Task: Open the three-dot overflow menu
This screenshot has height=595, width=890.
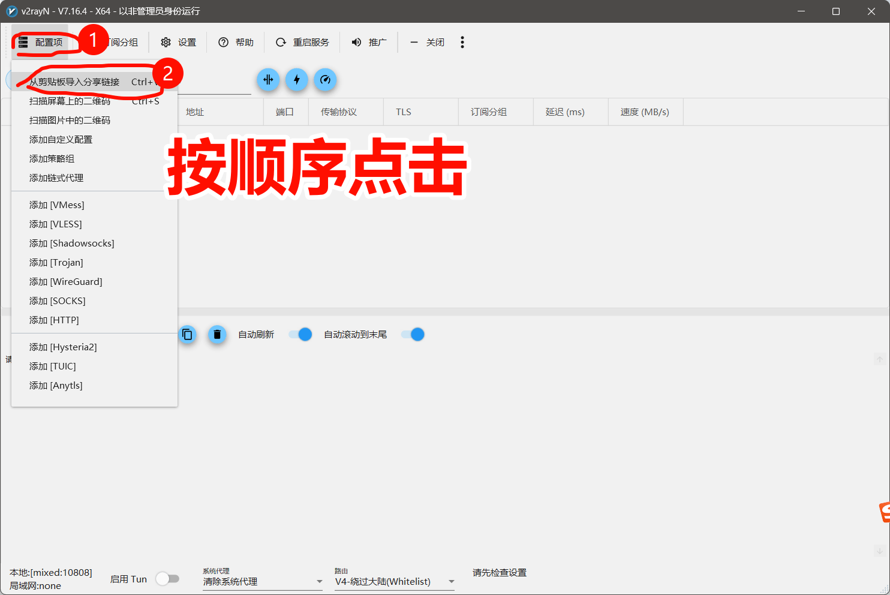Action: point(462,42)
